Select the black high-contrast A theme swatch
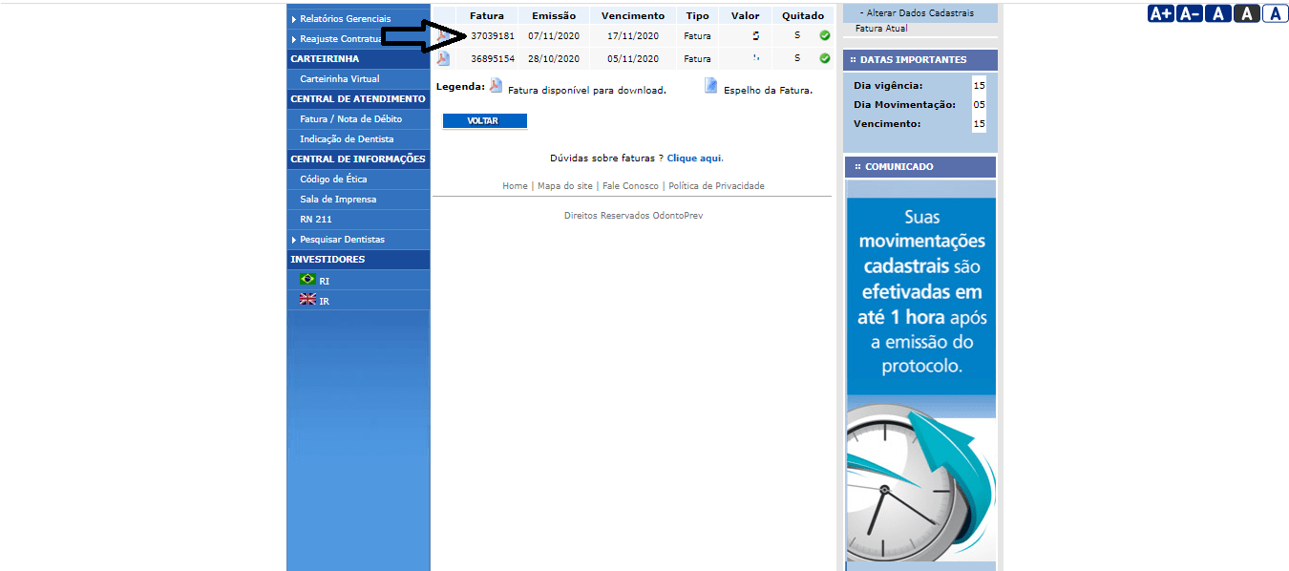1289x571 pixels. (1246, 13)
